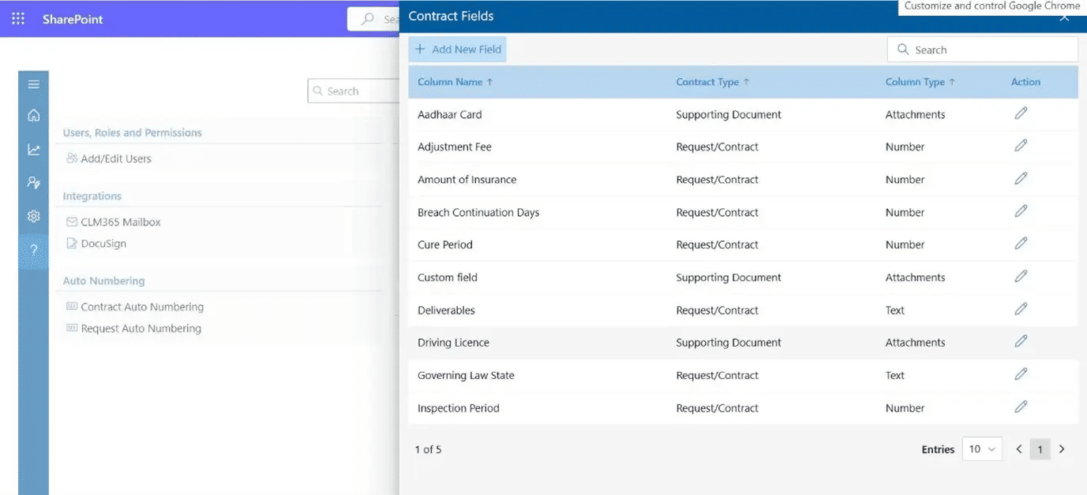Open the user permissions icon in sidebar
This screenshot has width=1087, height=495.
(33, 182)
